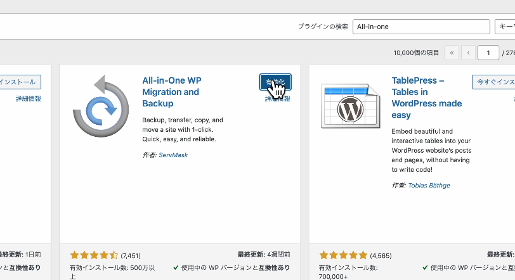Activate the All-in-One WP Migration plugin
515x280 pixels.
pyautogui.click(x=275, y=82)
